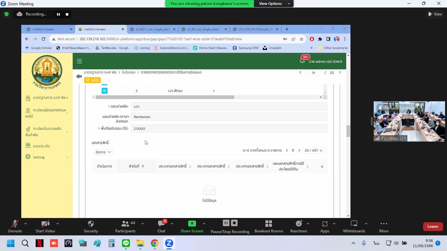Toggle eye icon in table row 2

click(x=104, y=91)
